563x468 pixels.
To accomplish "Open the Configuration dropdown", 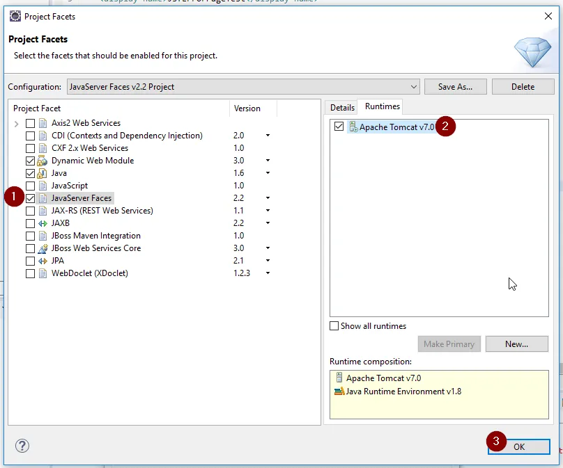I will (x=414, y=87).
